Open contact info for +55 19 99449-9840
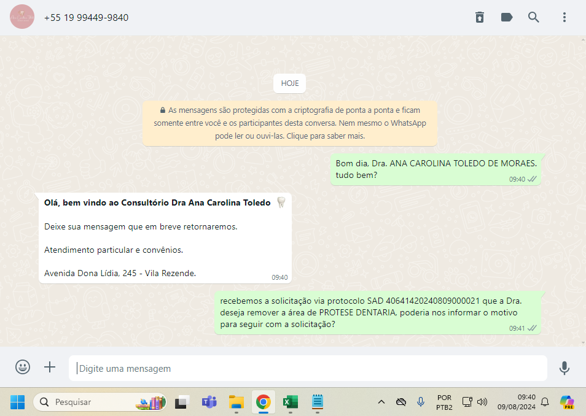This screenshot has width=586, height=416. 86,18
